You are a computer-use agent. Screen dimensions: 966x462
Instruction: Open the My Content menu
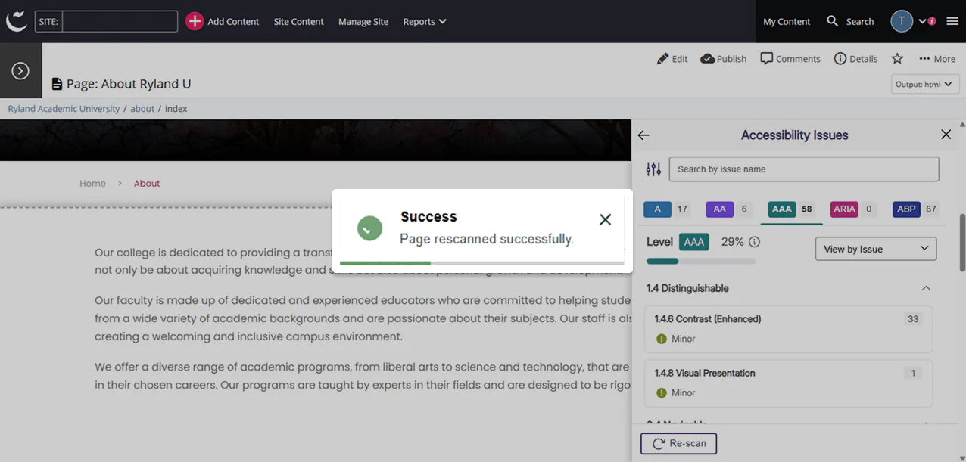(x=787, y=21)
